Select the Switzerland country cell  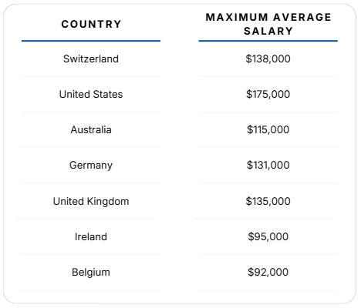[91, 59]
